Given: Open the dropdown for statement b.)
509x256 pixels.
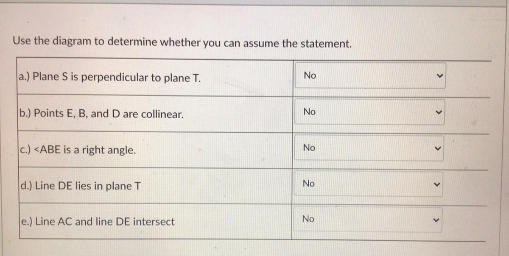Looking at the screenshot, I should [370, 112].
